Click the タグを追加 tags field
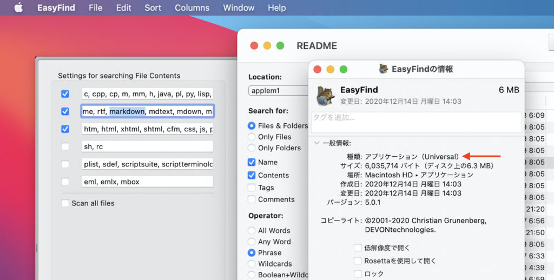 click(x=416, y=122)
